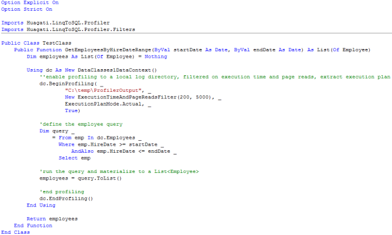This screenshot has height=235, width=392.
Task: Click the 'Option Strict On' line
Action: click(x=27, y=9)
